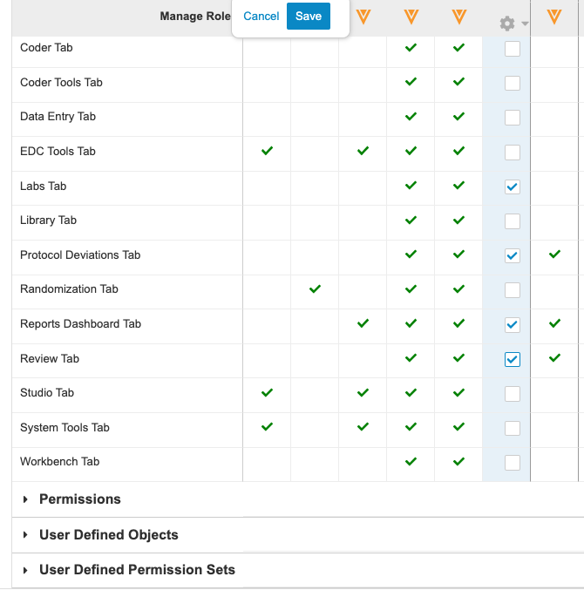Open the gear settings menu in column header
Viewport: 584px width, 597px height.
tap(513, 24)
